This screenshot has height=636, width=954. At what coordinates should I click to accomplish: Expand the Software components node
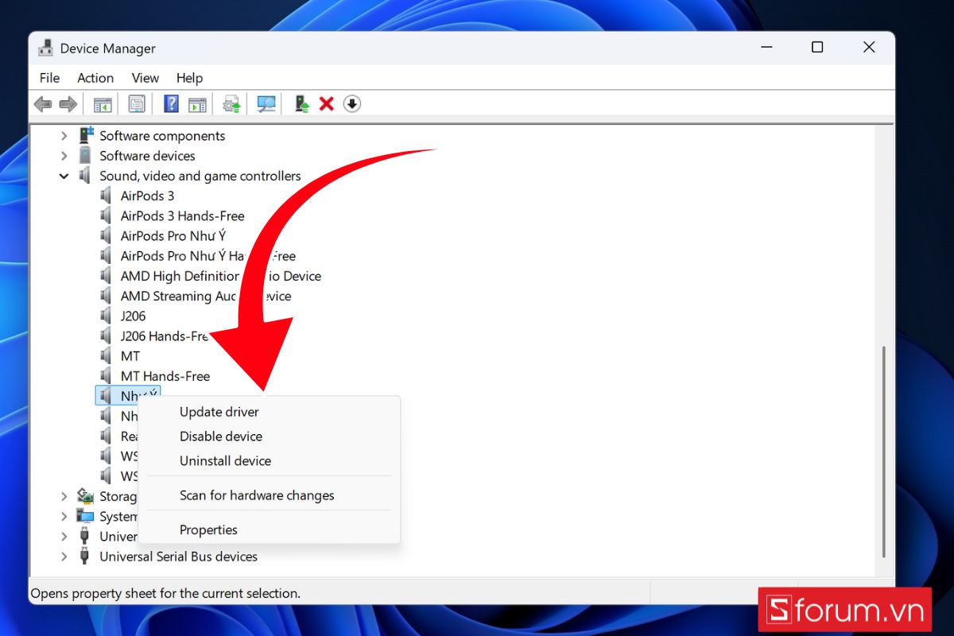click(x=64, y=136)
